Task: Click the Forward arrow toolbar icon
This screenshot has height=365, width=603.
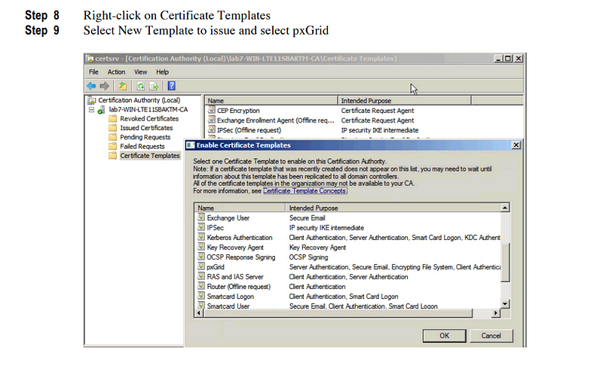Action: coord(105,86)
